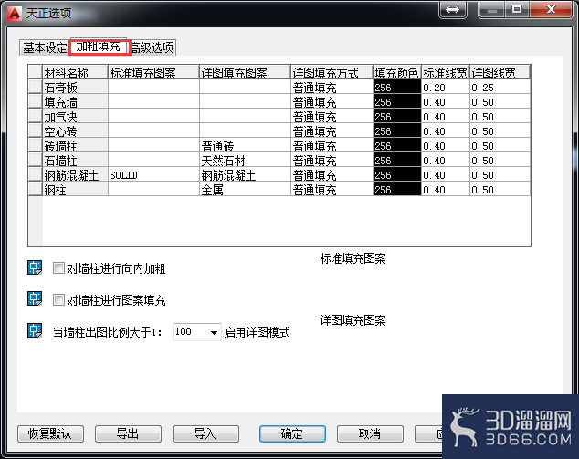Screen dimensions: 579x459
Task: Click the AutoCAD logo icon in title bar
Action: coord(16,14)
